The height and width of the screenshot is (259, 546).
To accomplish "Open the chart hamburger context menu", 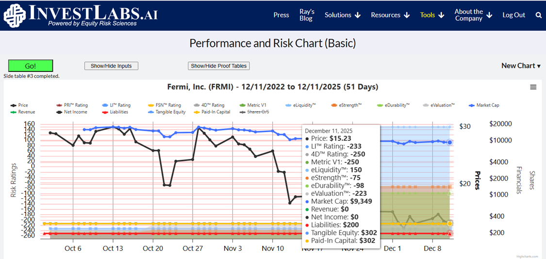I will (x=533, y=87).
